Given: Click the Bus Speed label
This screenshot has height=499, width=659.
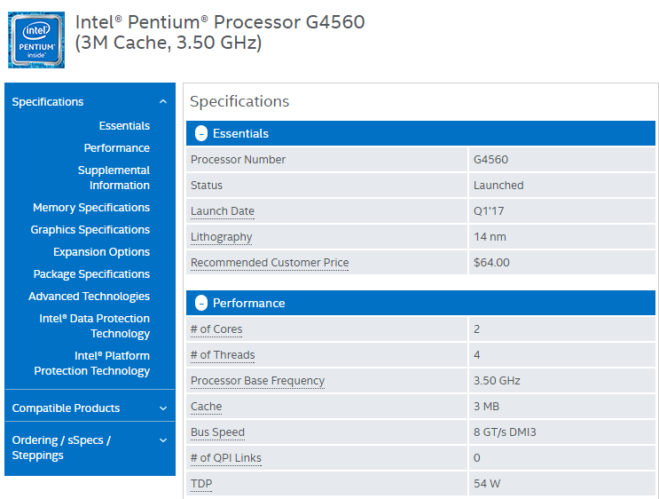Looking at the screenshot, I should 217,432.
